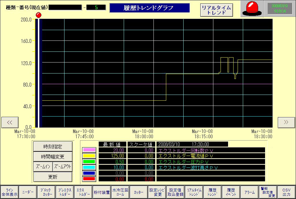Screen dimensions: 296x199
Task: Open エクストルダー screen from the bottom bar
Action: (x=83, y=192)
